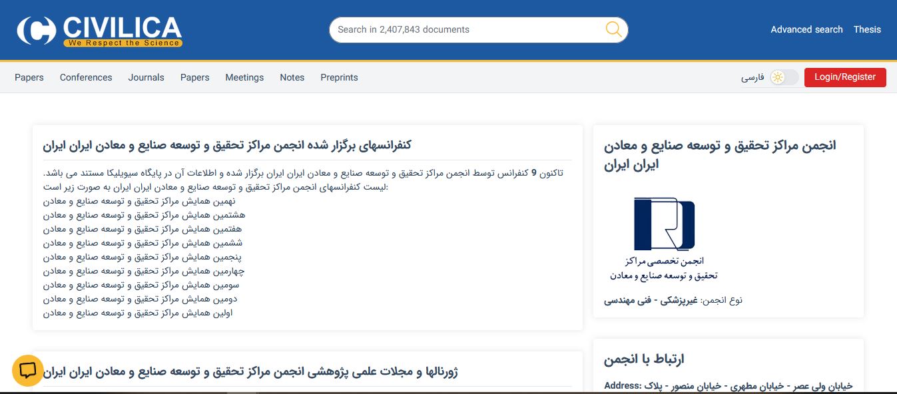Open the yellow chat support bubble
This screenshot has width=897, height=394.
click(x=28, y=371)
